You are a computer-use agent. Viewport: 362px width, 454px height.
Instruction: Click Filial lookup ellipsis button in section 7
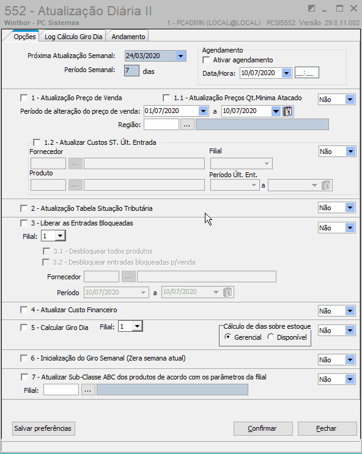click(x=88, y=390)
